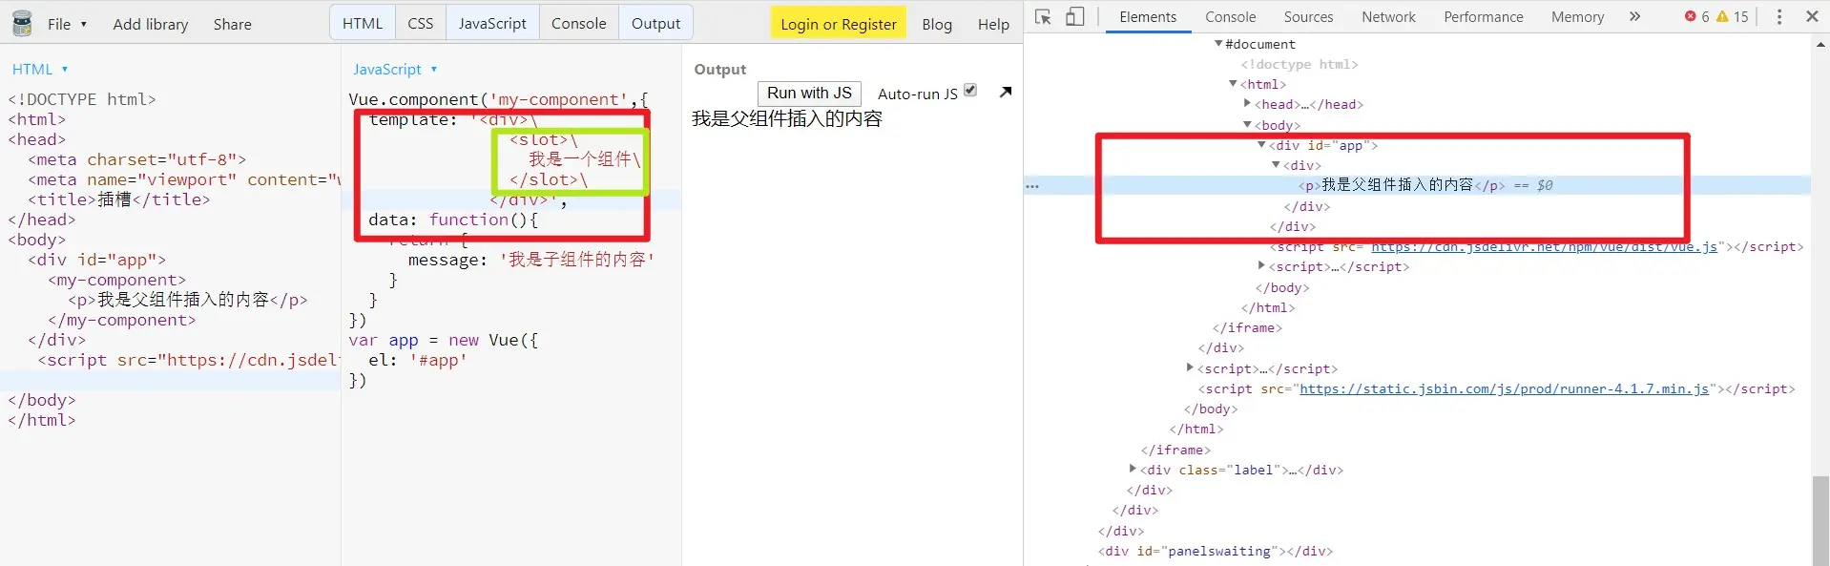Click the warning count indicator showing 15

tap(1733, 16)
